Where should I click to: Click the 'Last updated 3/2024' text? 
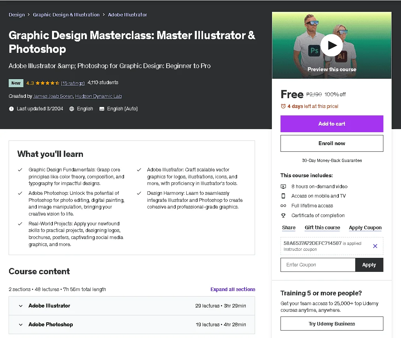pos(40,109)
